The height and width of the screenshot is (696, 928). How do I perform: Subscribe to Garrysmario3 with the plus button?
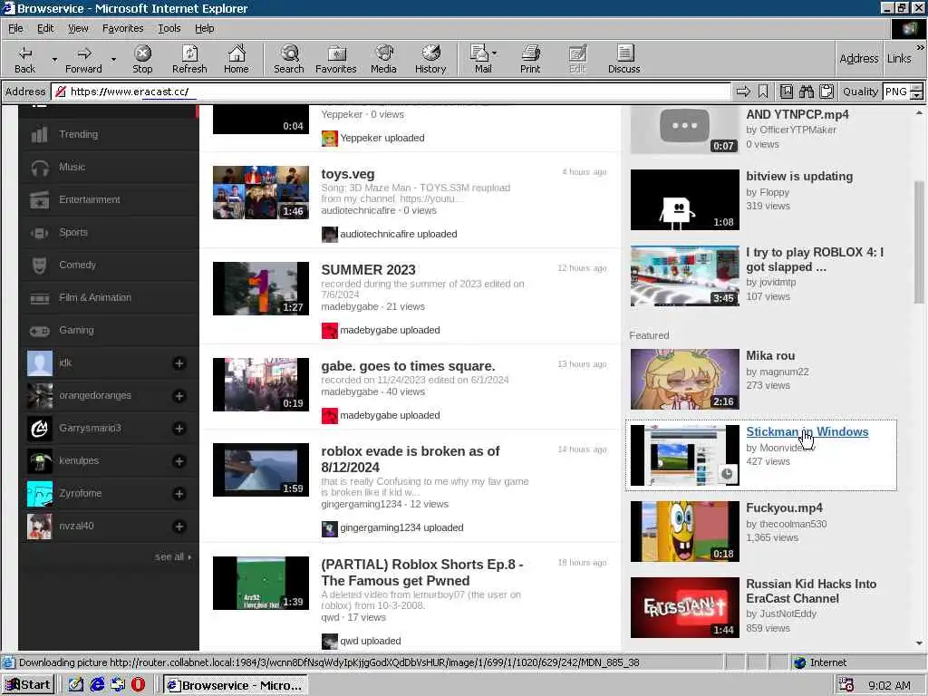point(179,428)
